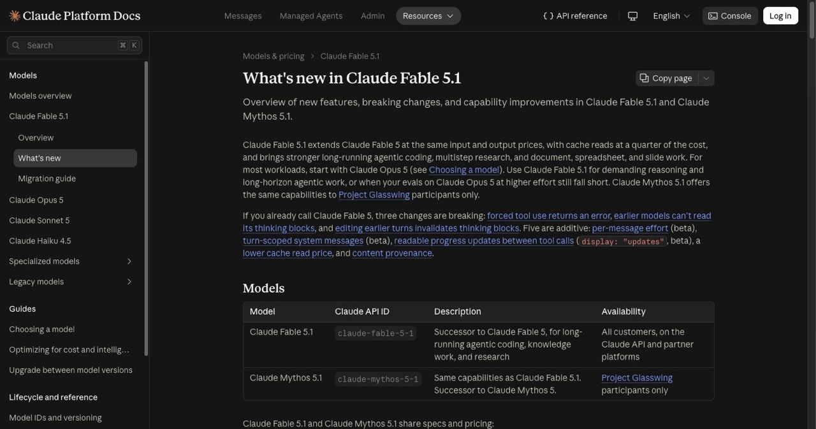Click the API reference braces icon
The height and width of the screenshot is (429, 816).
(x=548, y=16)
